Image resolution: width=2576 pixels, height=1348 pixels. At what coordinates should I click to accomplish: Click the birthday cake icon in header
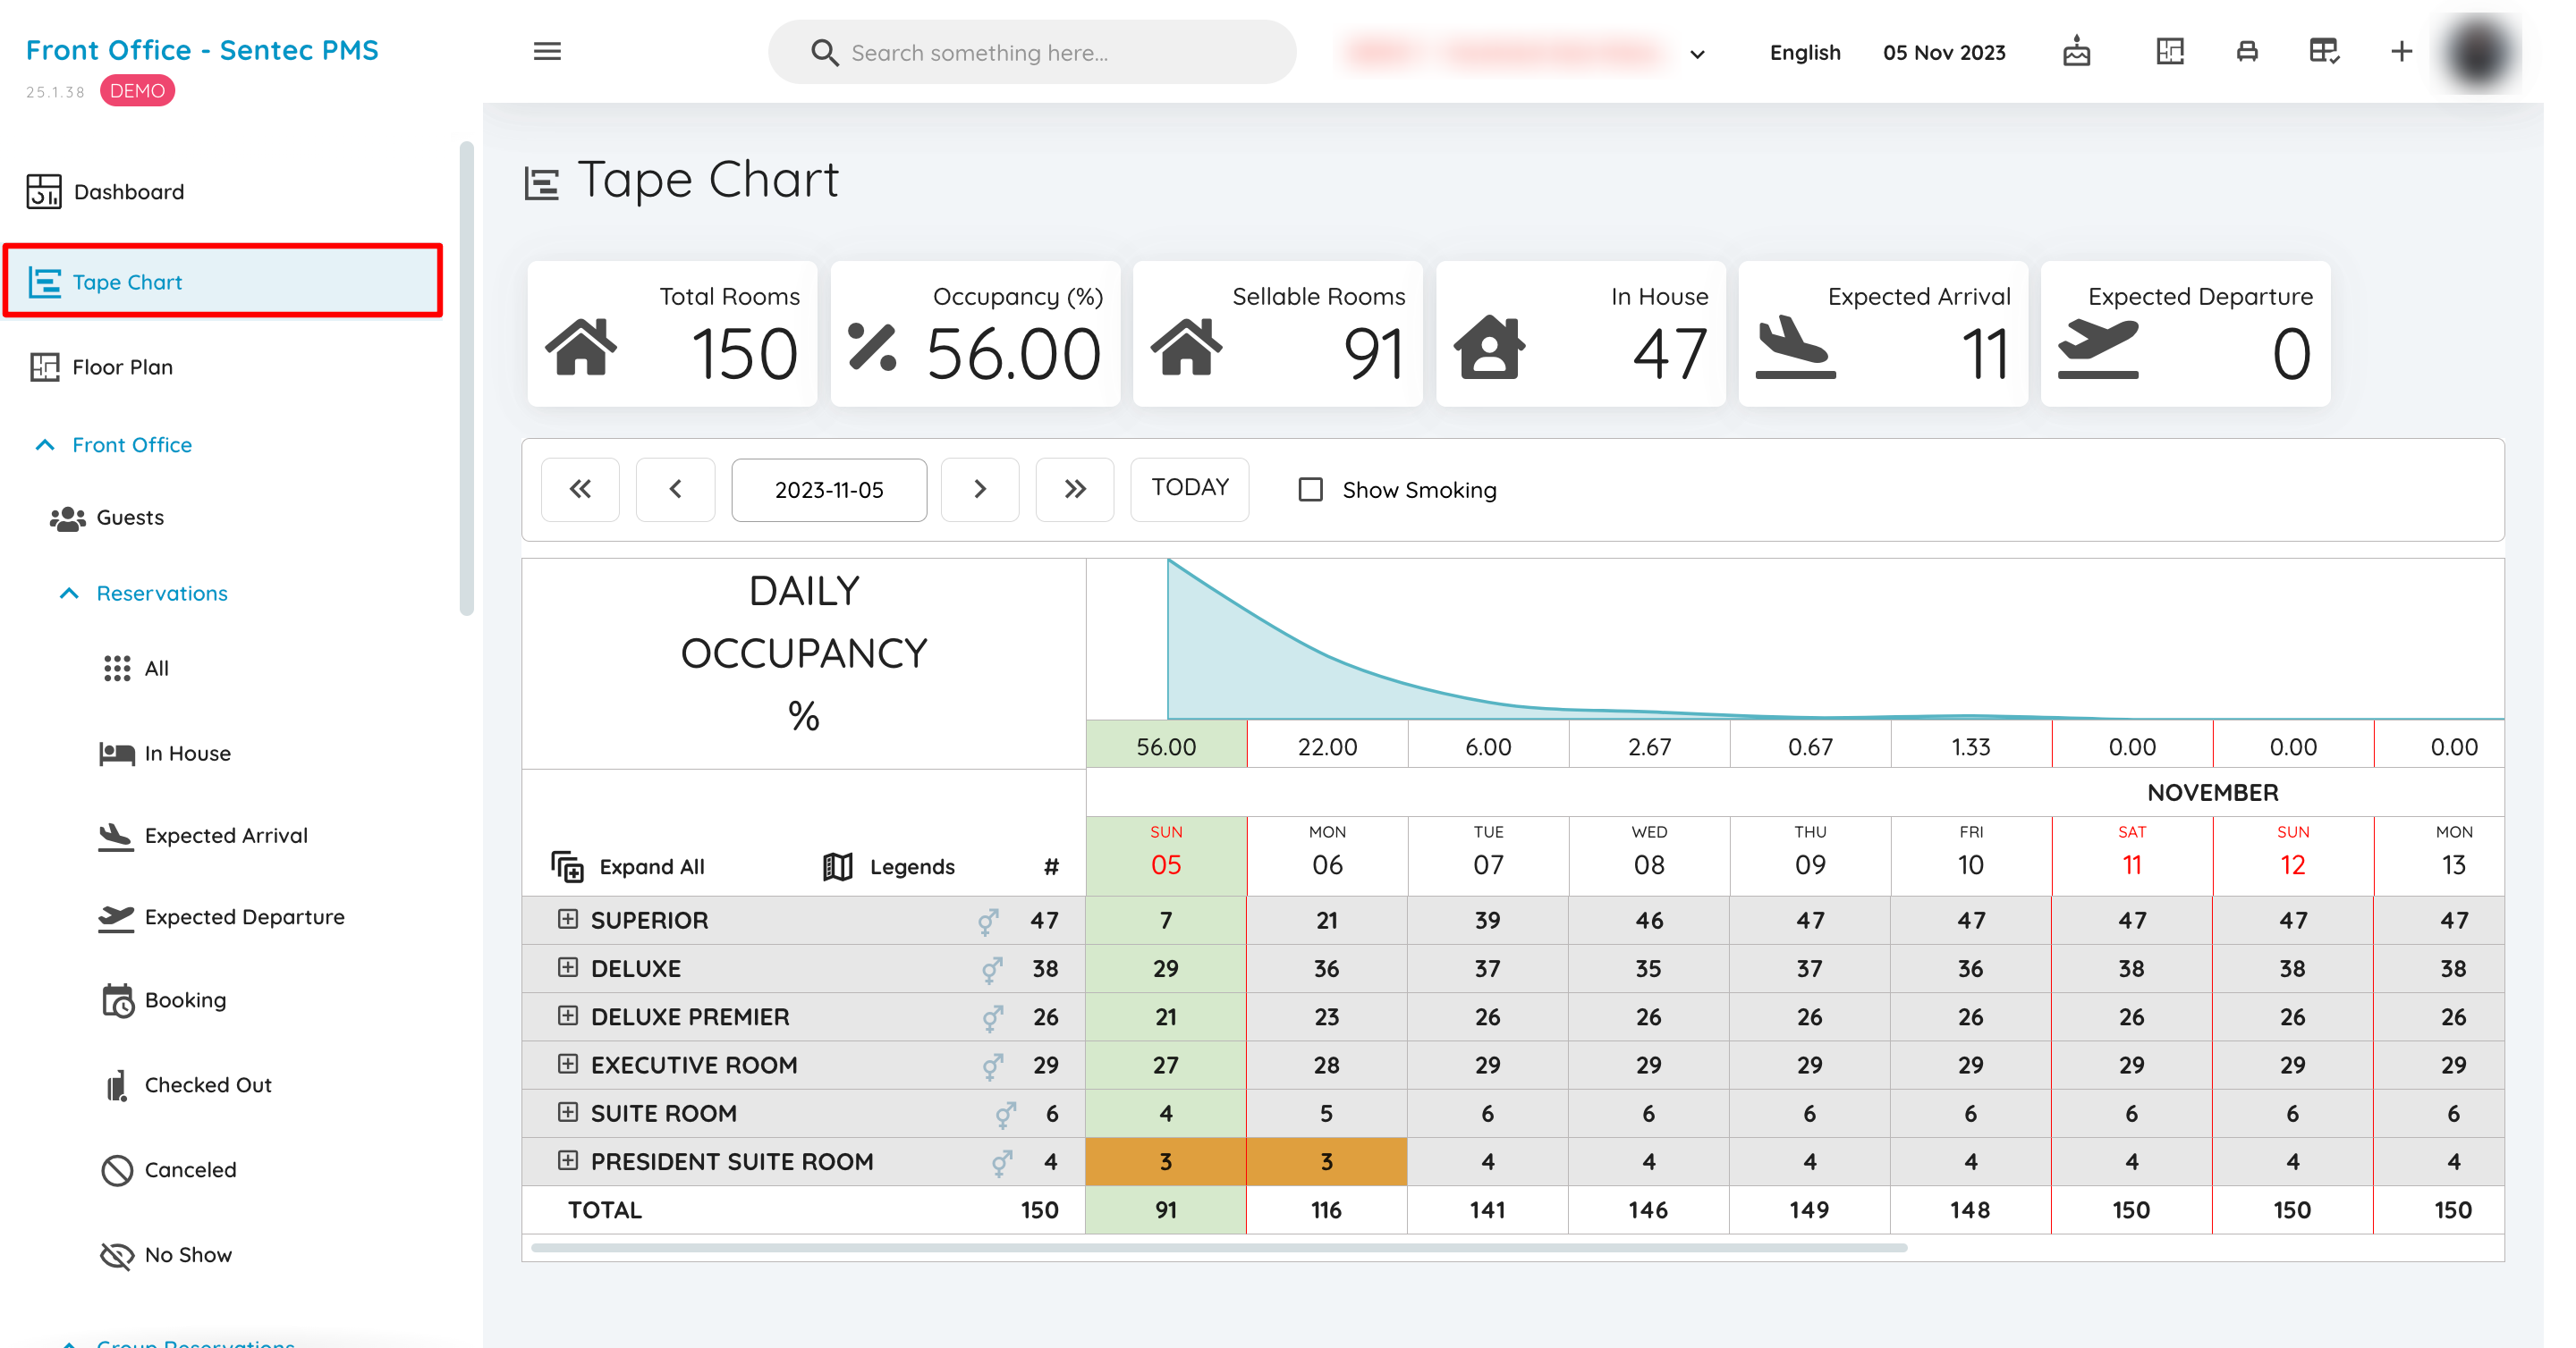(x=2077, y=51)
